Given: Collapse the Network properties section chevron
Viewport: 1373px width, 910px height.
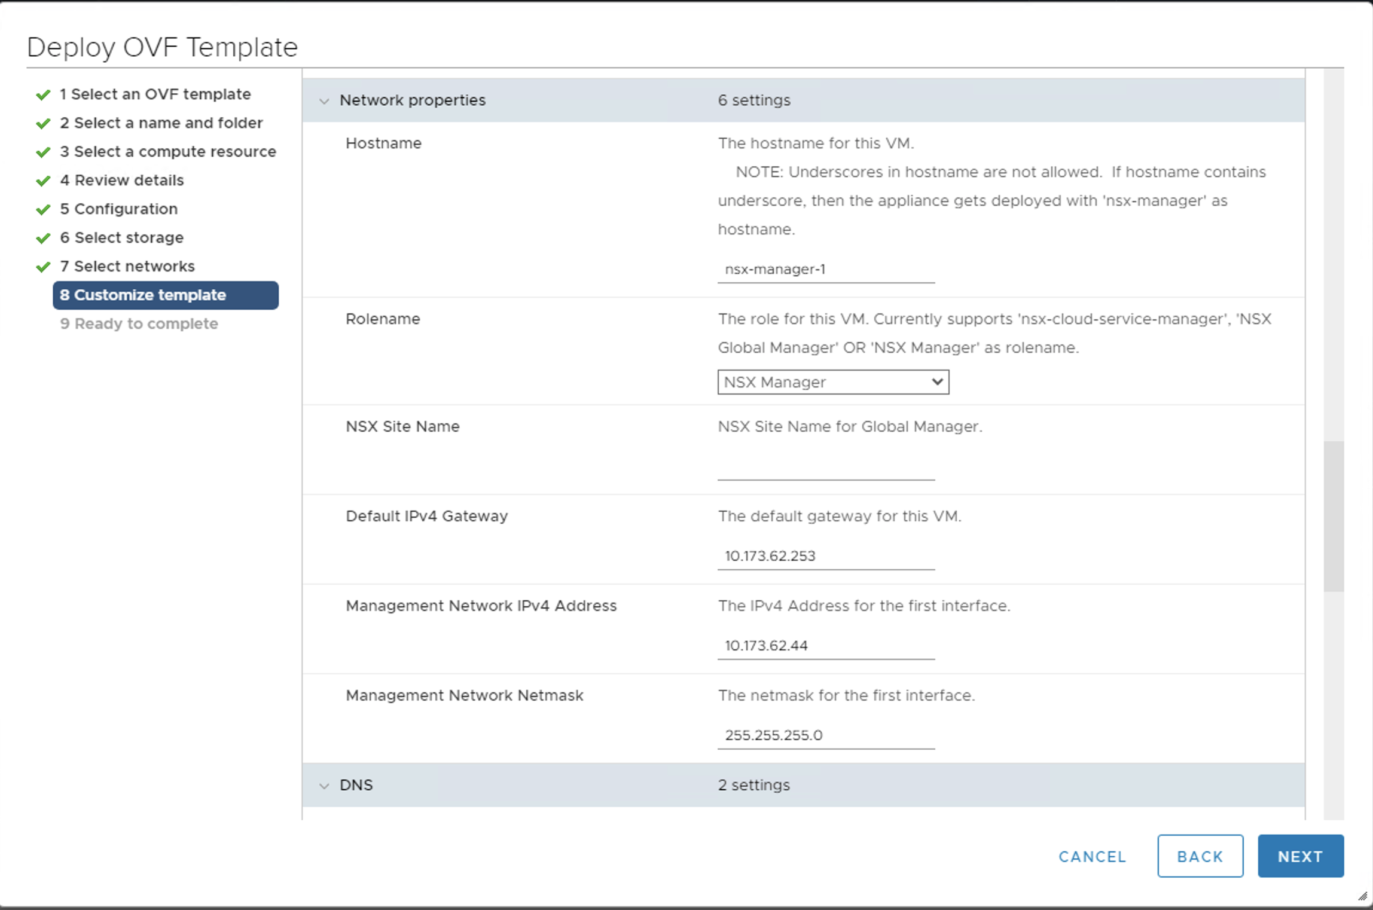Looking at the screenshot, I should [324, 101].
